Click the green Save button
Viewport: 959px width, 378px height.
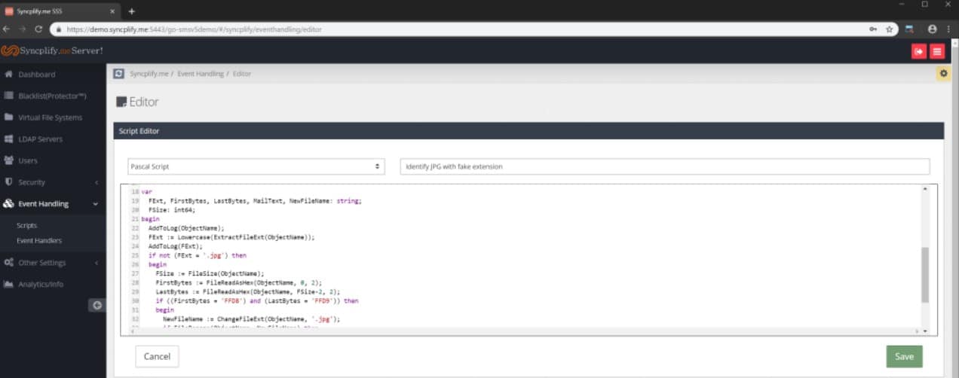tap(904, 356)
